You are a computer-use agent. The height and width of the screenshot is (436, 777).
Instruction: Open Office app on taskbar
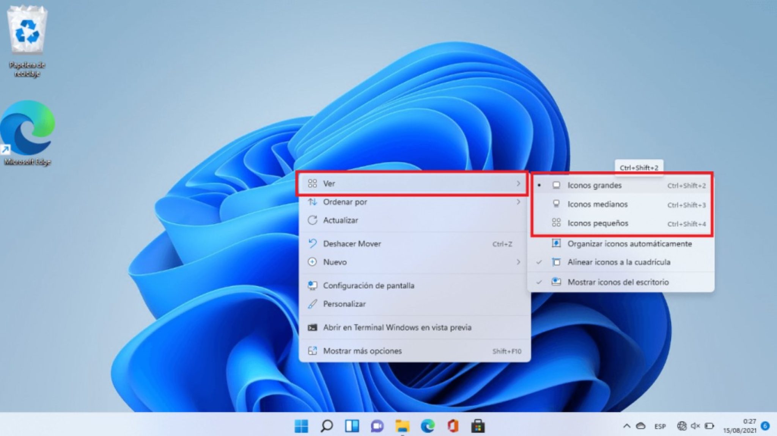453,426
